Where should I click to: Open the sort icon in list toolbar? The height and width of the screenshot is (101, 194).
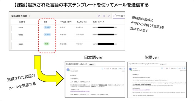pyautogui.click(x=109, y=16)
